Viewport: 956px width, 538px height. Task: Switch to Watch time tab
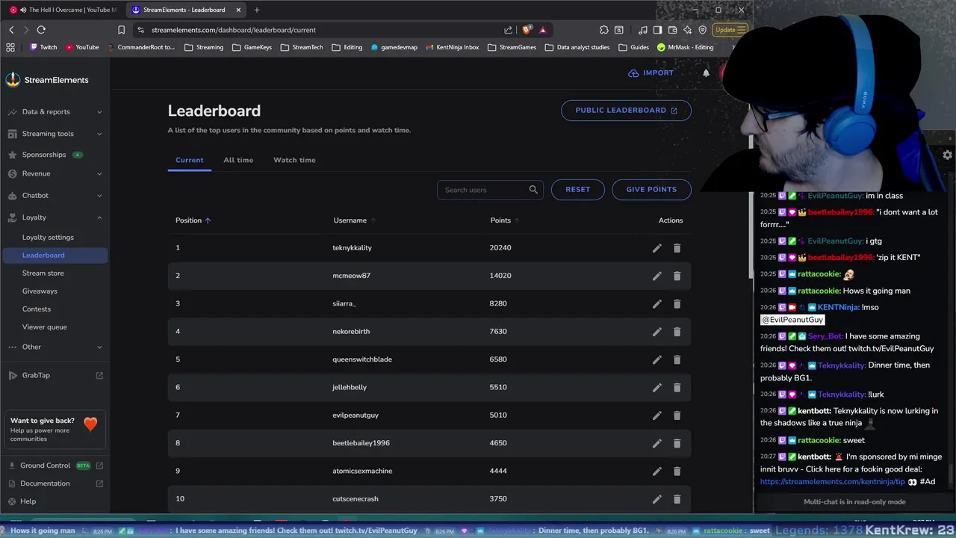[x=294, y=160]
